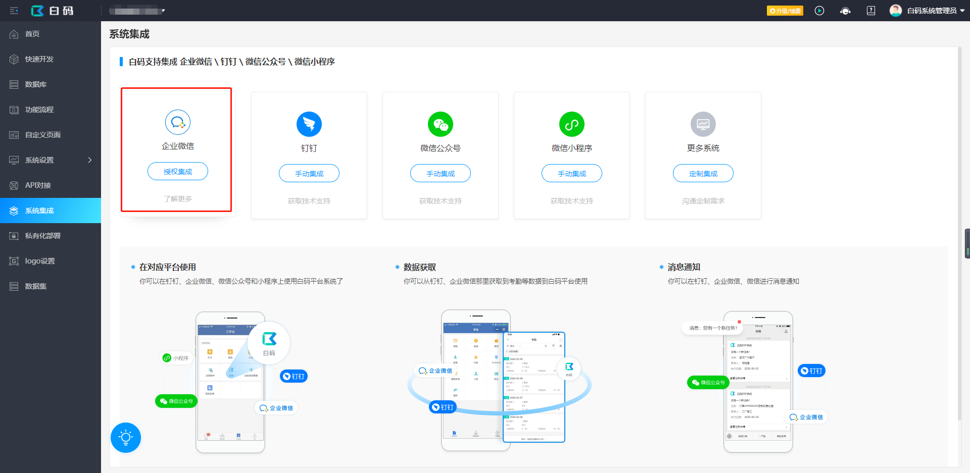Expand the 系统设置 chevron arrow
This screenshot has width=970, height=473.
click(x=90, y=160)
